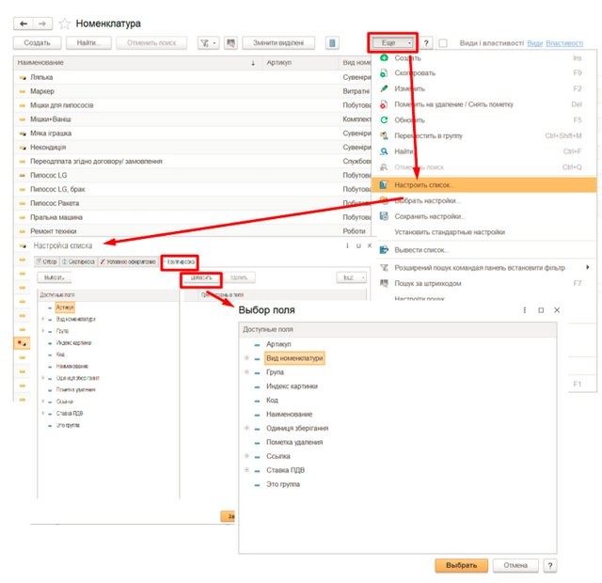602x583 pixels.
Task: Click the green Создать icon in the menu
Action: pos(384,58)
